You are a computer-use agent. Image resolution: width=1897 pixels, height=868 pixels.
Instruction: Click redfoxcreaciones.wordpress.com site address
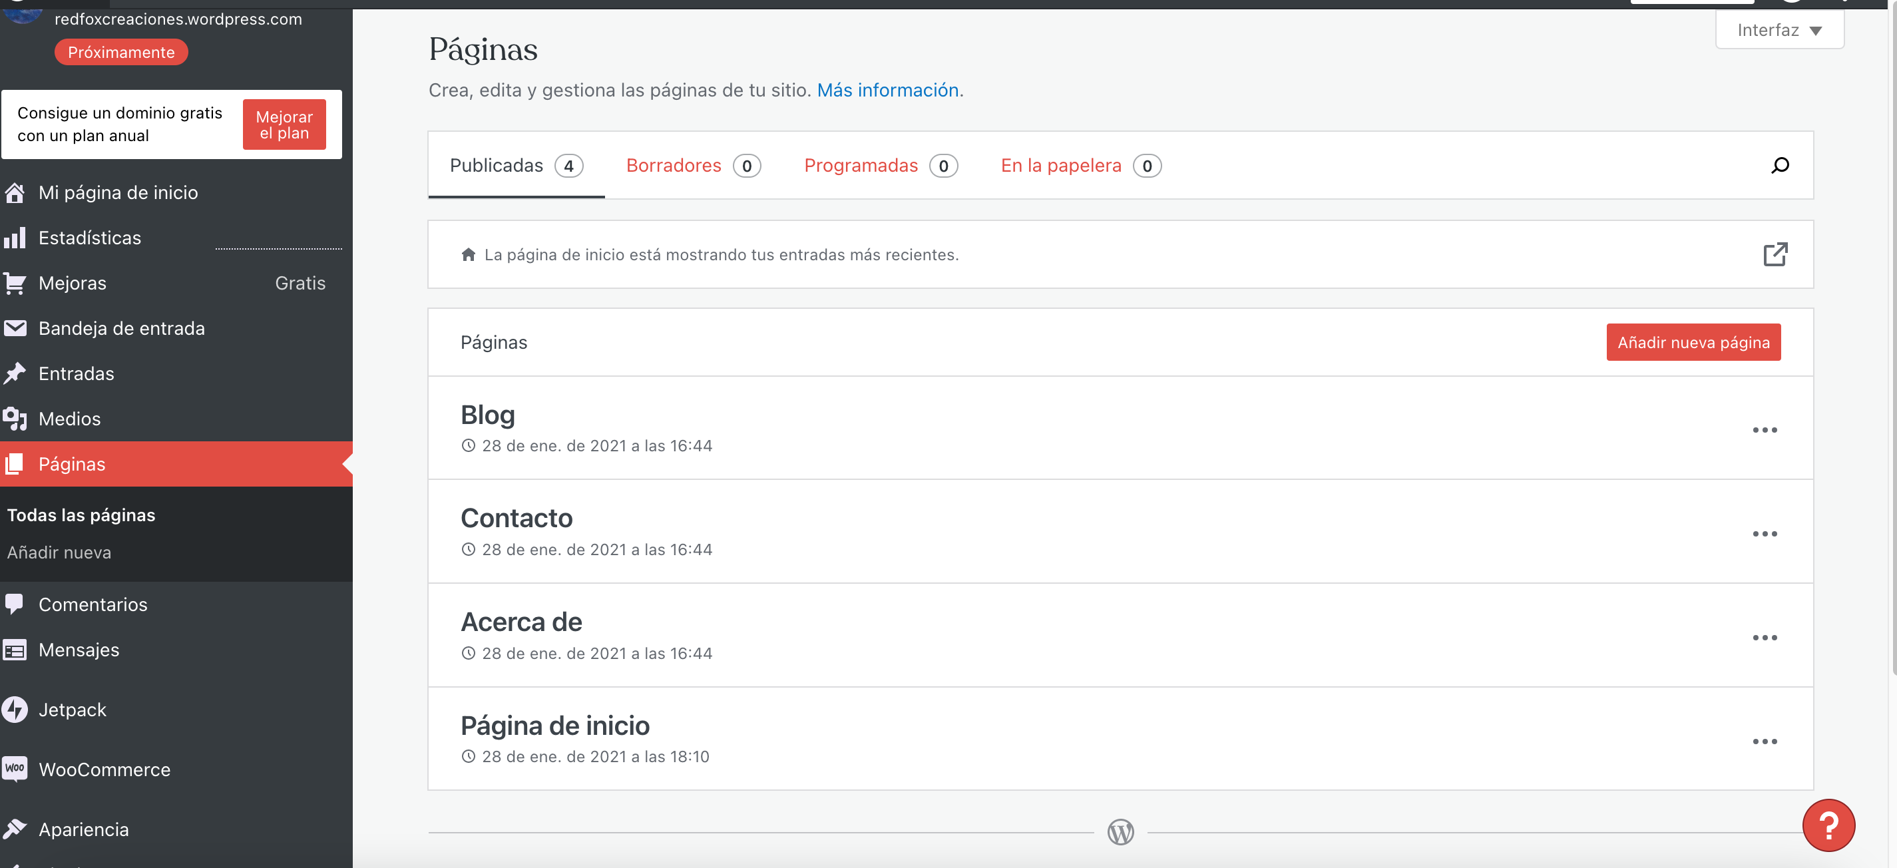pyautogui.click(x=178, y=19)
